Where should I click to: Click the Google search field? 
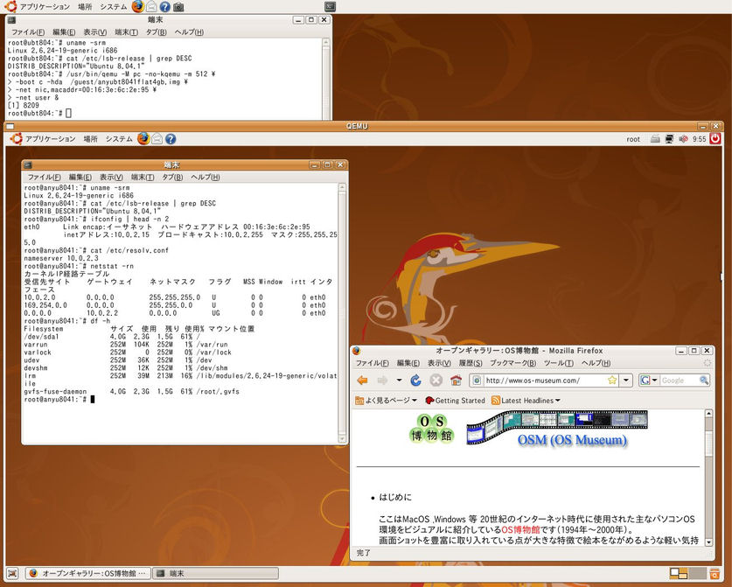pos(680,381)
